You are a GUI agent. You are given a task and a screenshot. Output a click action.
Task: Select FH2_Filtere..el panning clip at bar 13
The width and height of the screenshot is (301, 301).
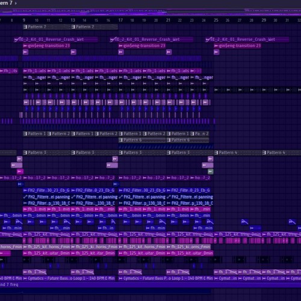coord(95,197)
